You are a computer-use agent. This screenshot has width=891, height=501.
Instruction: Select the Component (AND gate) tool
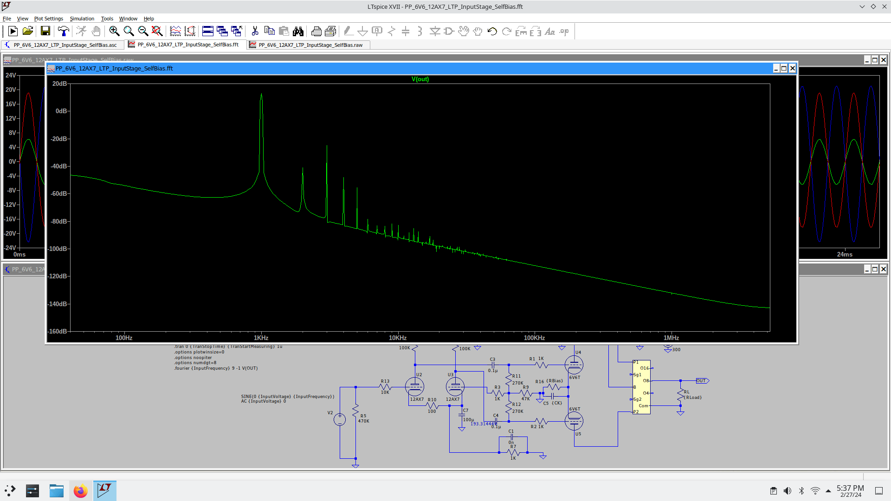click(x=449, y=31)
